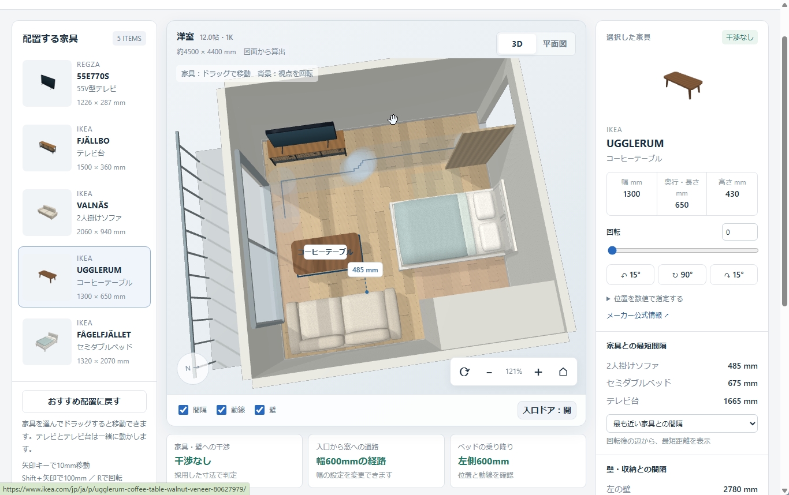Select the UGGLERUM coffee table thumbnail
Screen dimensions: 789x495
click(x=47, y=277)
